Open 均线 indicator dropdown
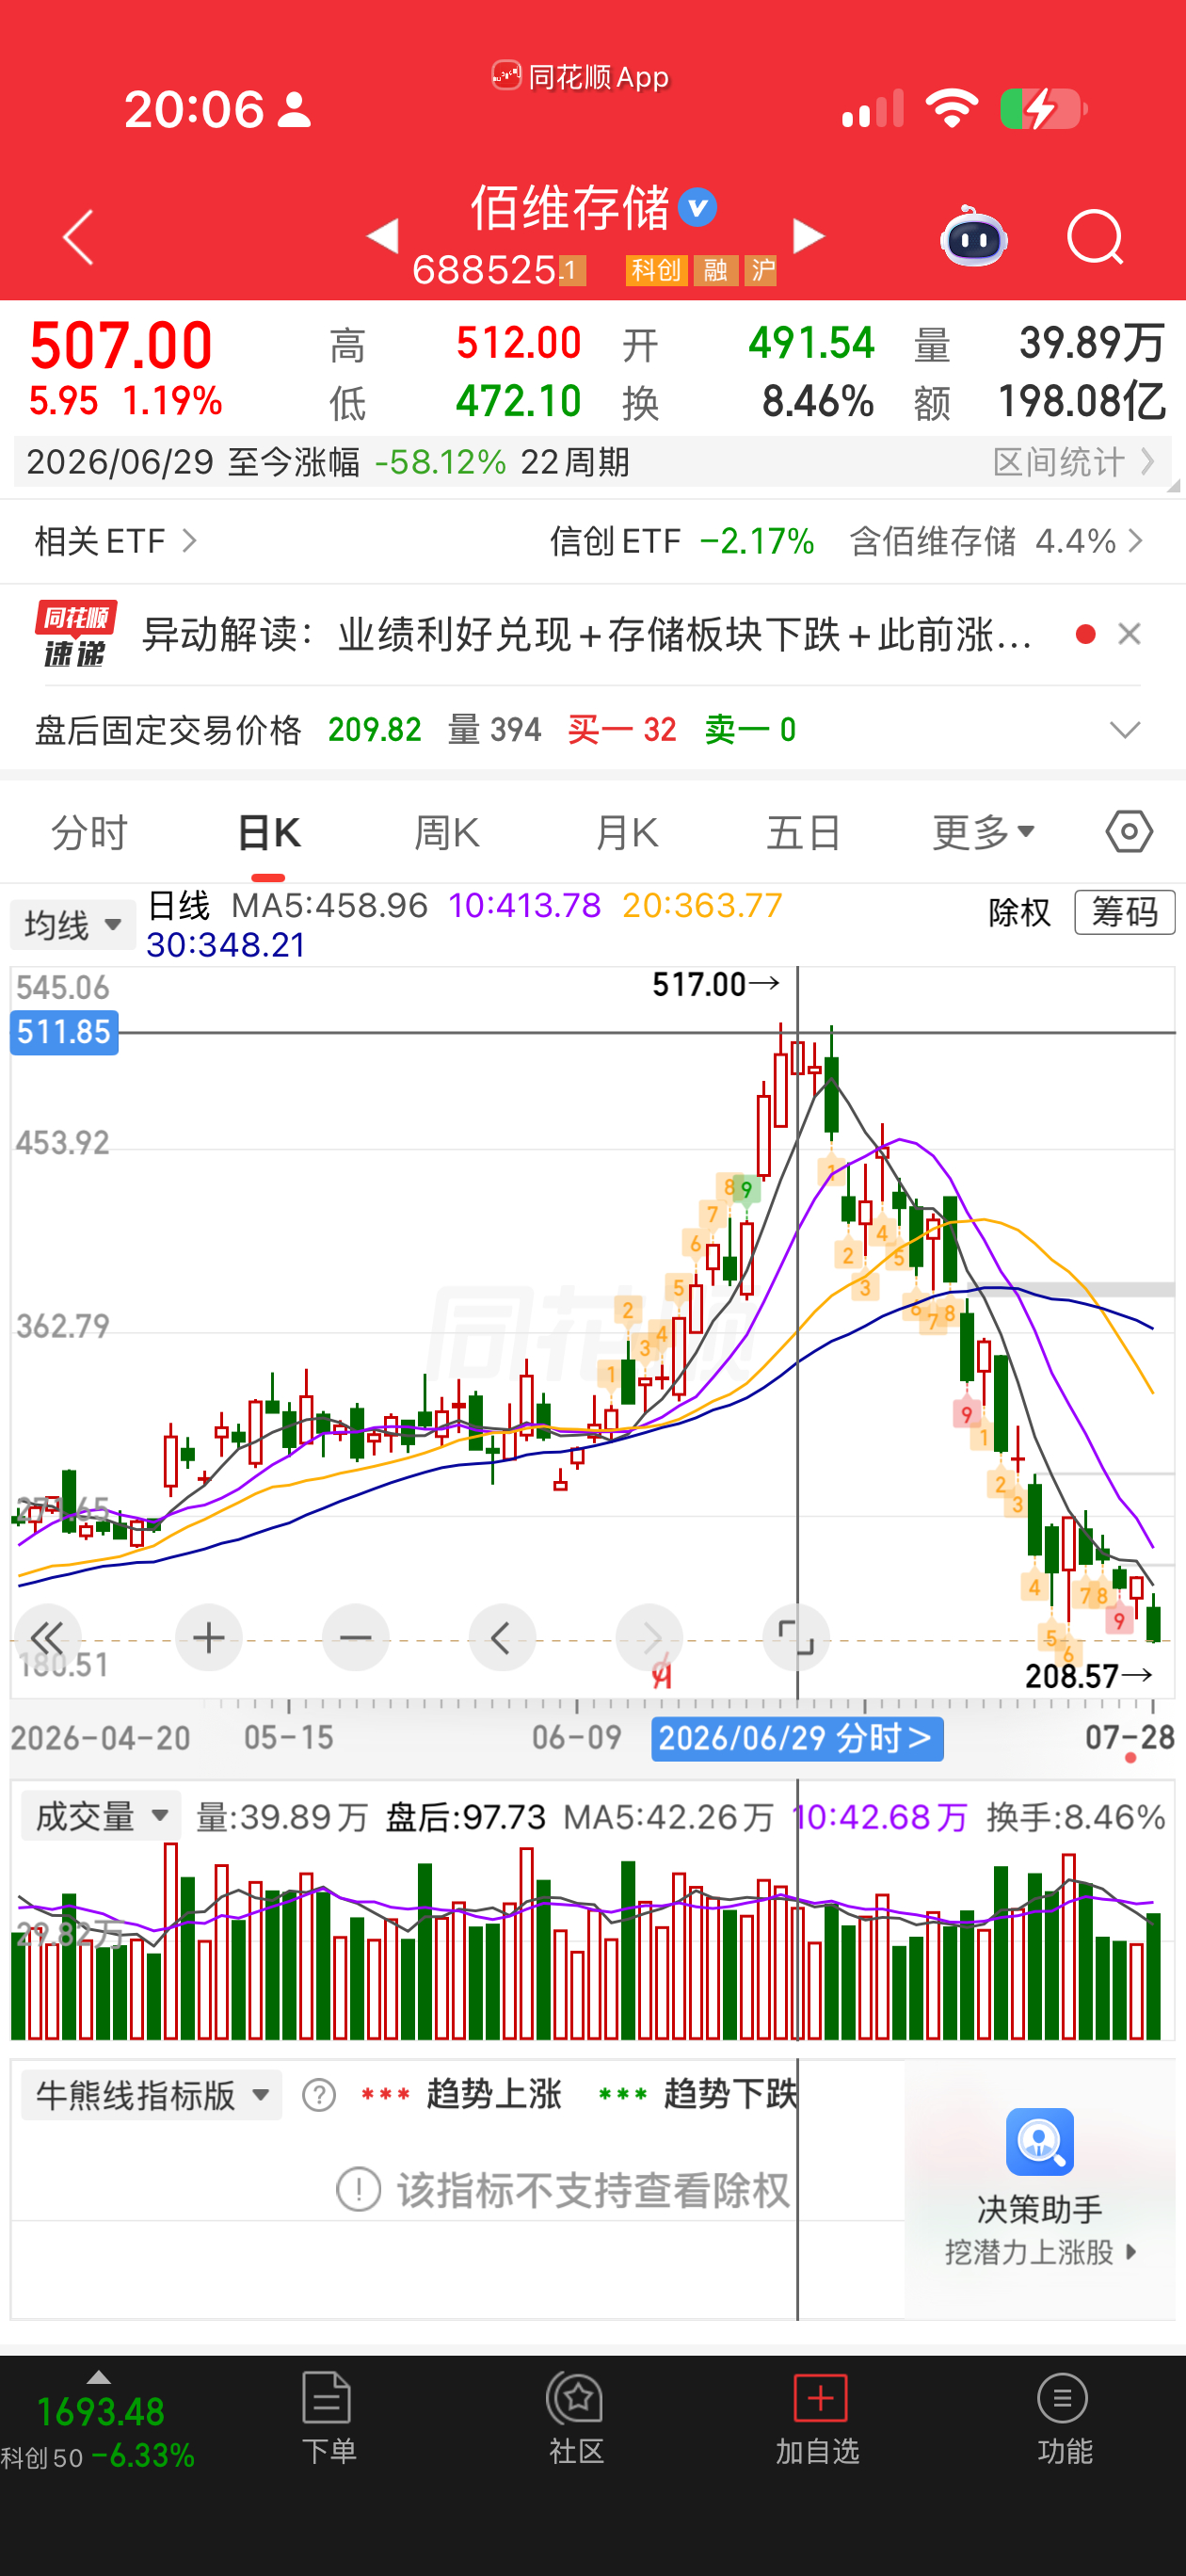 click(x=73, y=924)
